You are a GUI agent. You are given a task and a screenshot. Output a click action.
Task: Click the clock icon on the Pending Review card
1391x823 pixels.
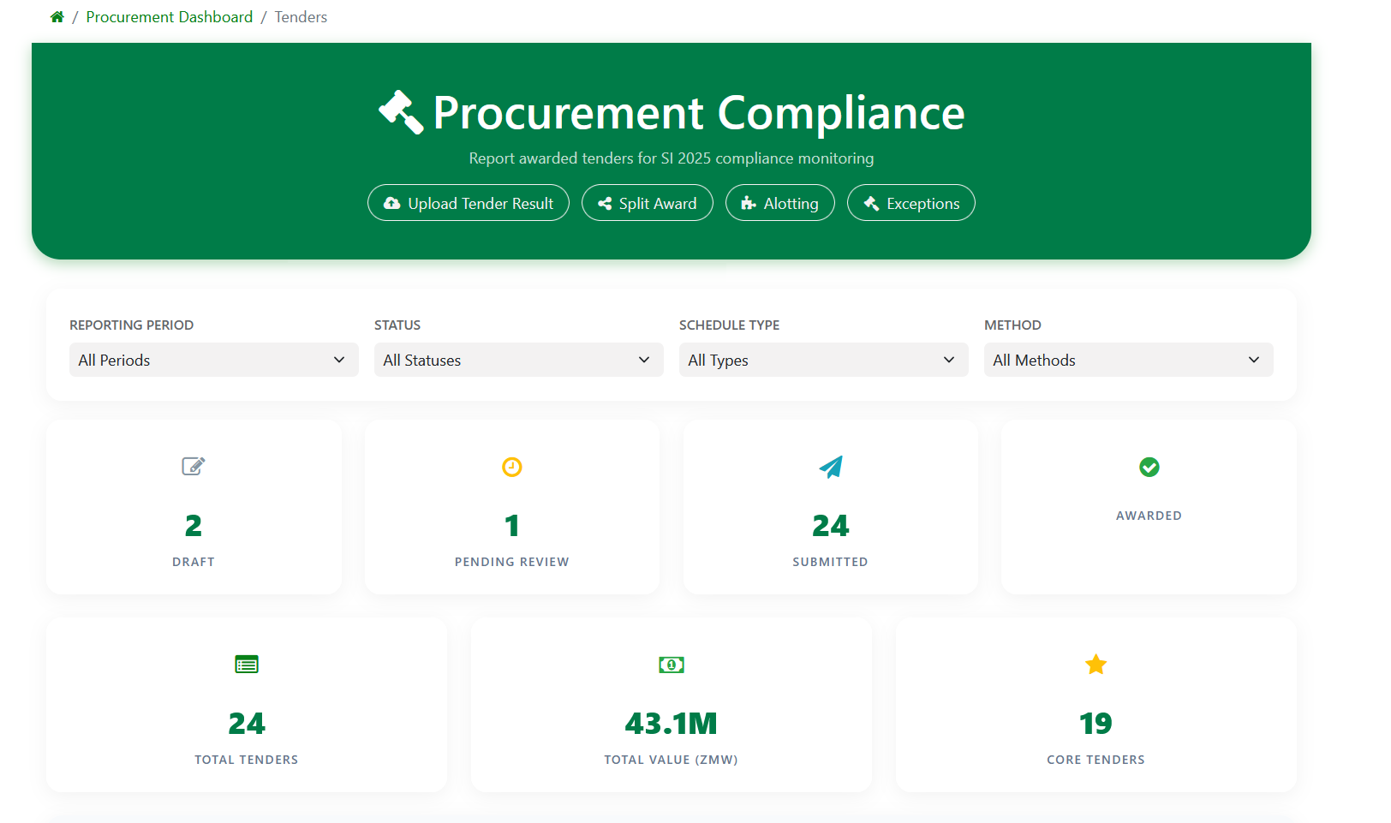click(x=511, y=467)
